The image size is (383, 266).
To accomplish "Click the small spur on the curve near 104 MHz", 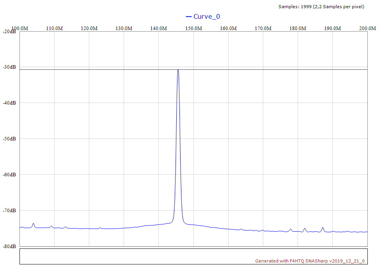I will pyautogui.click(x=33, y=224).
